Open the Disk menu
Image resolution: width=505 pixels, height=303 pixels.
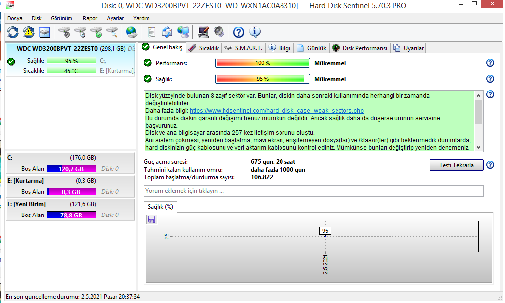[36, 18]
